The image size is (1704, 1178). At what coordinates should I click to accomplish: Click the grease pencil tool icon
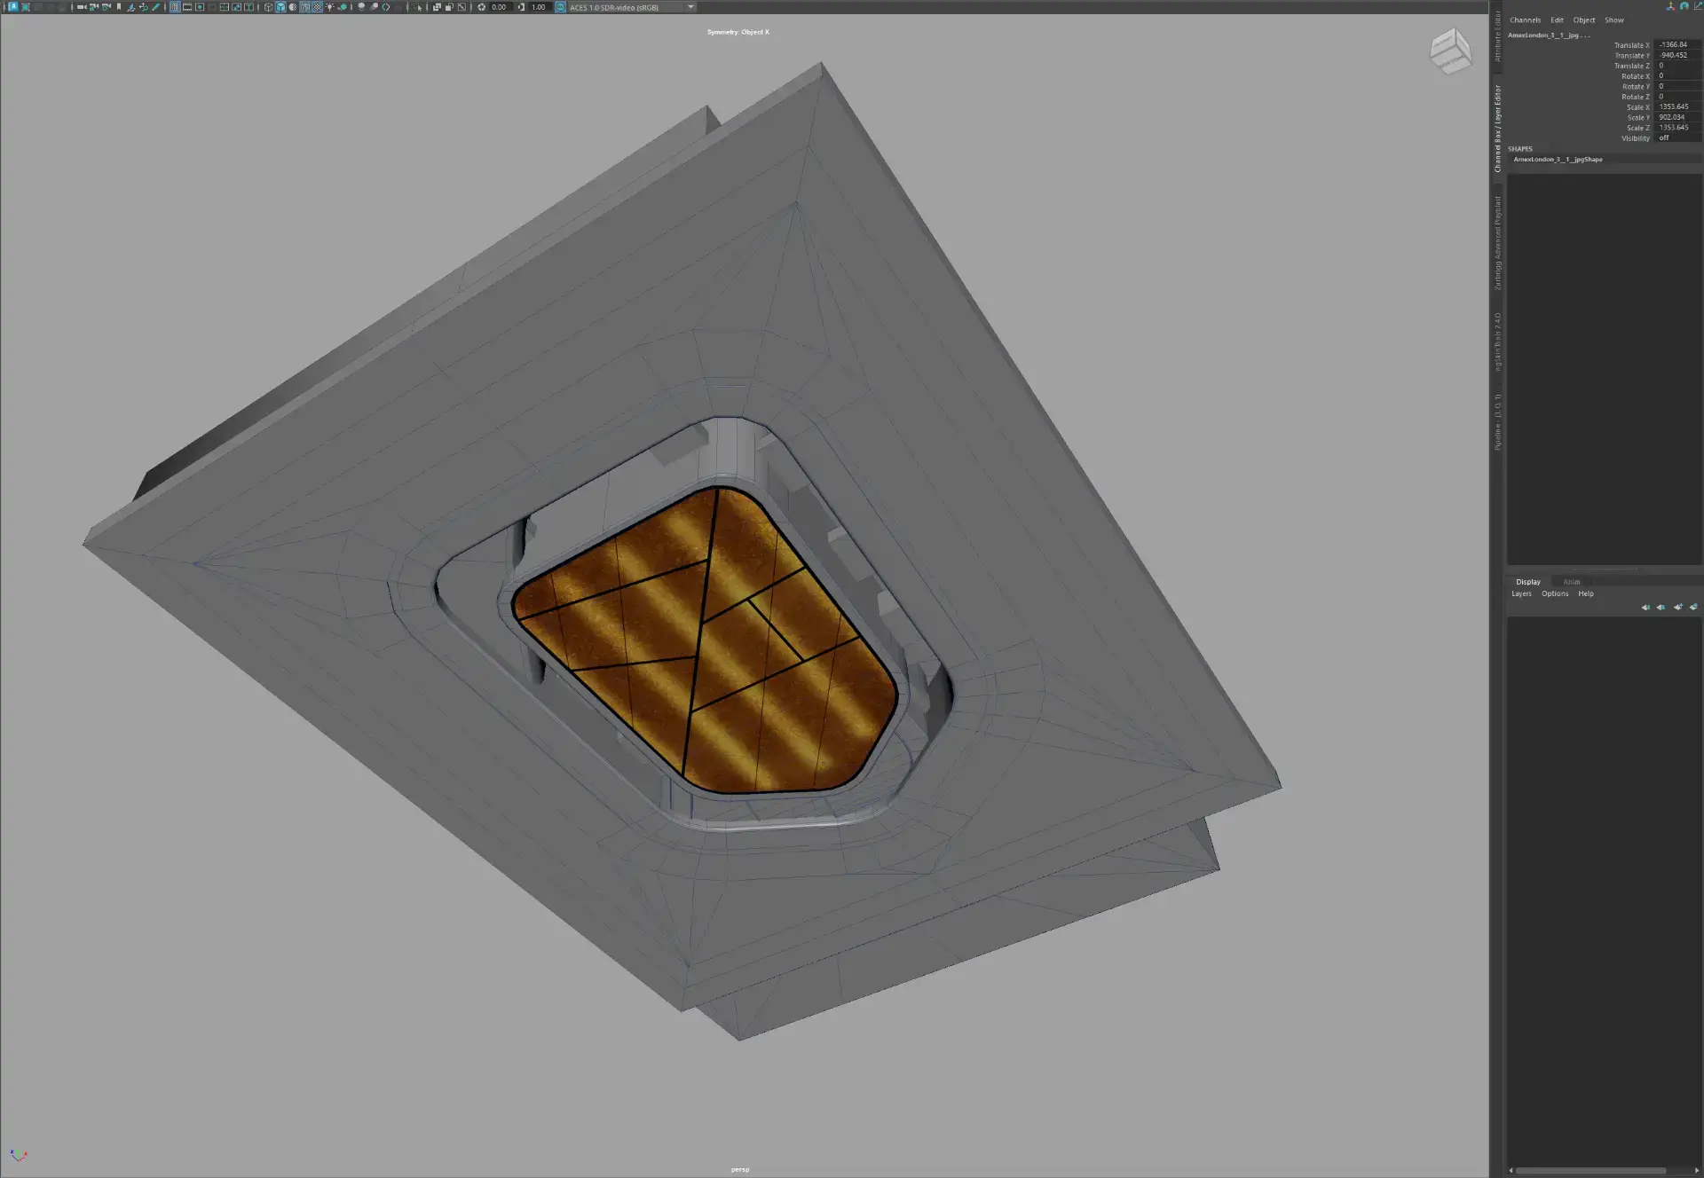click(x=155, y=7)
